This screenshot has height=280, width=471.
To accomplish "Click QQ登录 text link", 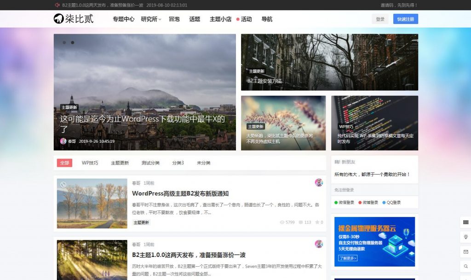I will click(x=394, y=203).
